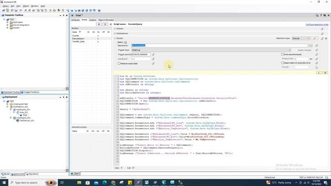331x186 pixels.
Task: Enable Report alarm on execution error
Action: click(x=282, y=63)
